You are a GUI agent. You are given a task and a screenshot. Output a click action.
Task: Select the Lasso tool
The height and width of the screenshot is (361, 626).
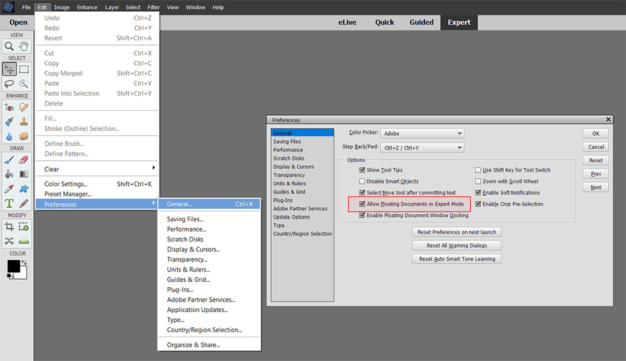pyautogui.click(x=9, y=83)
